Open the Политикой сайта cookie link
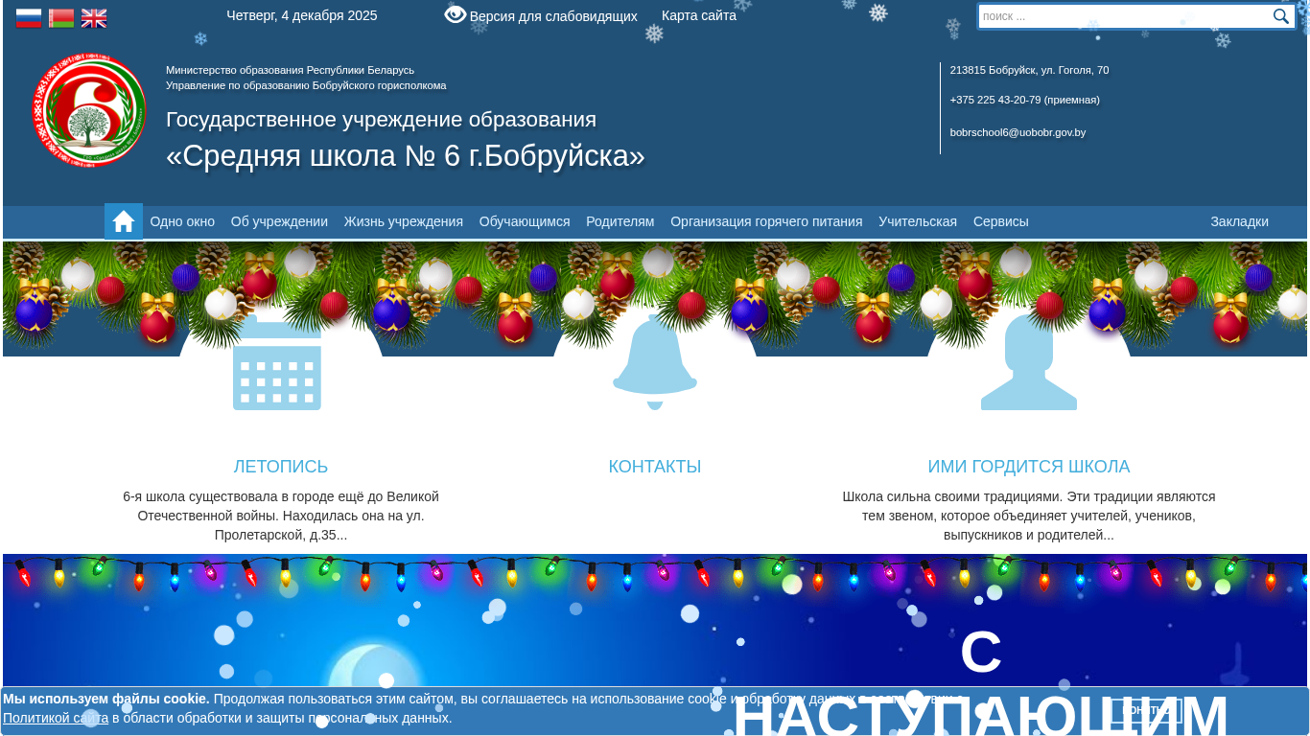The width and height of the screenshot is (1310, 736). (x=56, y=718)
